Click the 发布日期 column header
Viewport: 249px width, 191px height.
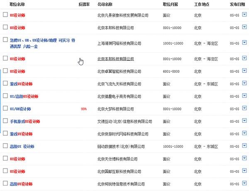click(237, 4)
